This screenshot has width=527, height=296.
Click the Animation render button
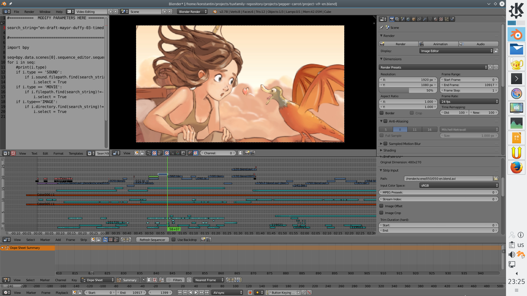click(x=438, y=44)
